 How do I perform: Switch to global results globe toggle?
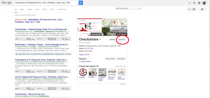194,9
